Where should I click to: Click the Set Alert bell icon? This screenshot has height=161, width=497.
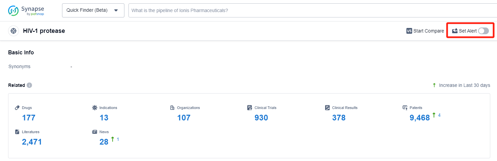[455, 31]
